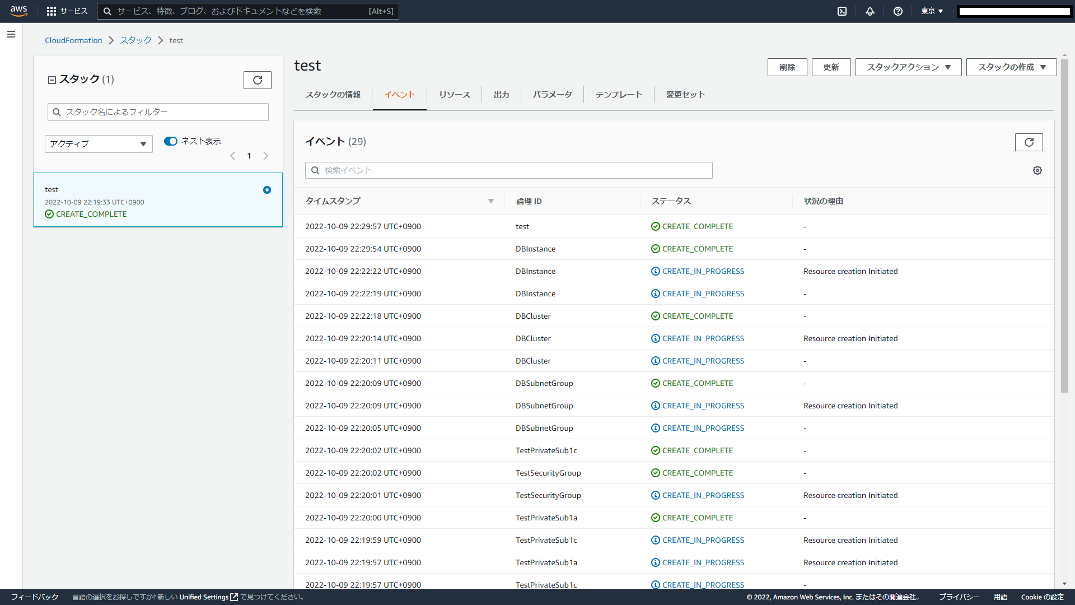Open the help question-mark icon
The image size is (1075, 605).
[x=898, y=11]
